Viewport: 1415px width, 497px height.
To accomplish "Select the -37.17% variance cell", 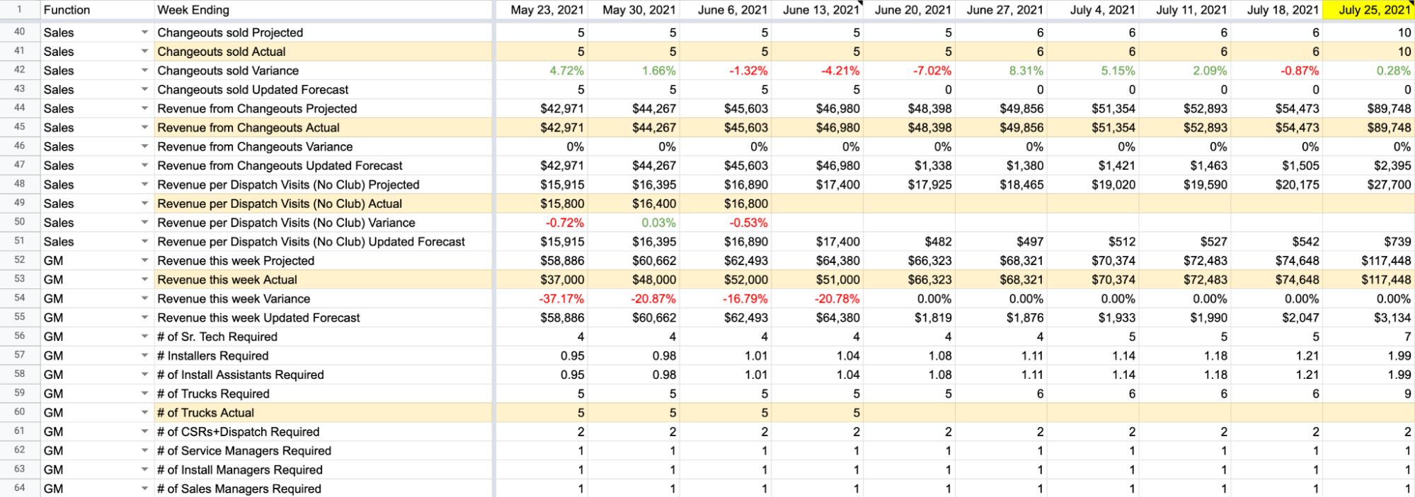I will coord(542,299).
